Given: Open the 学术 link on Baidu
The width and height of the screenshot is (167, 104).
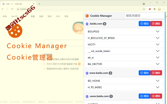Looking at the screenshot, I should coord(58,16).
